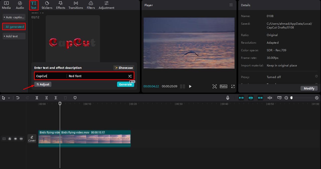
Task: Enter full screen preview
Action: [x=233, y=86]
